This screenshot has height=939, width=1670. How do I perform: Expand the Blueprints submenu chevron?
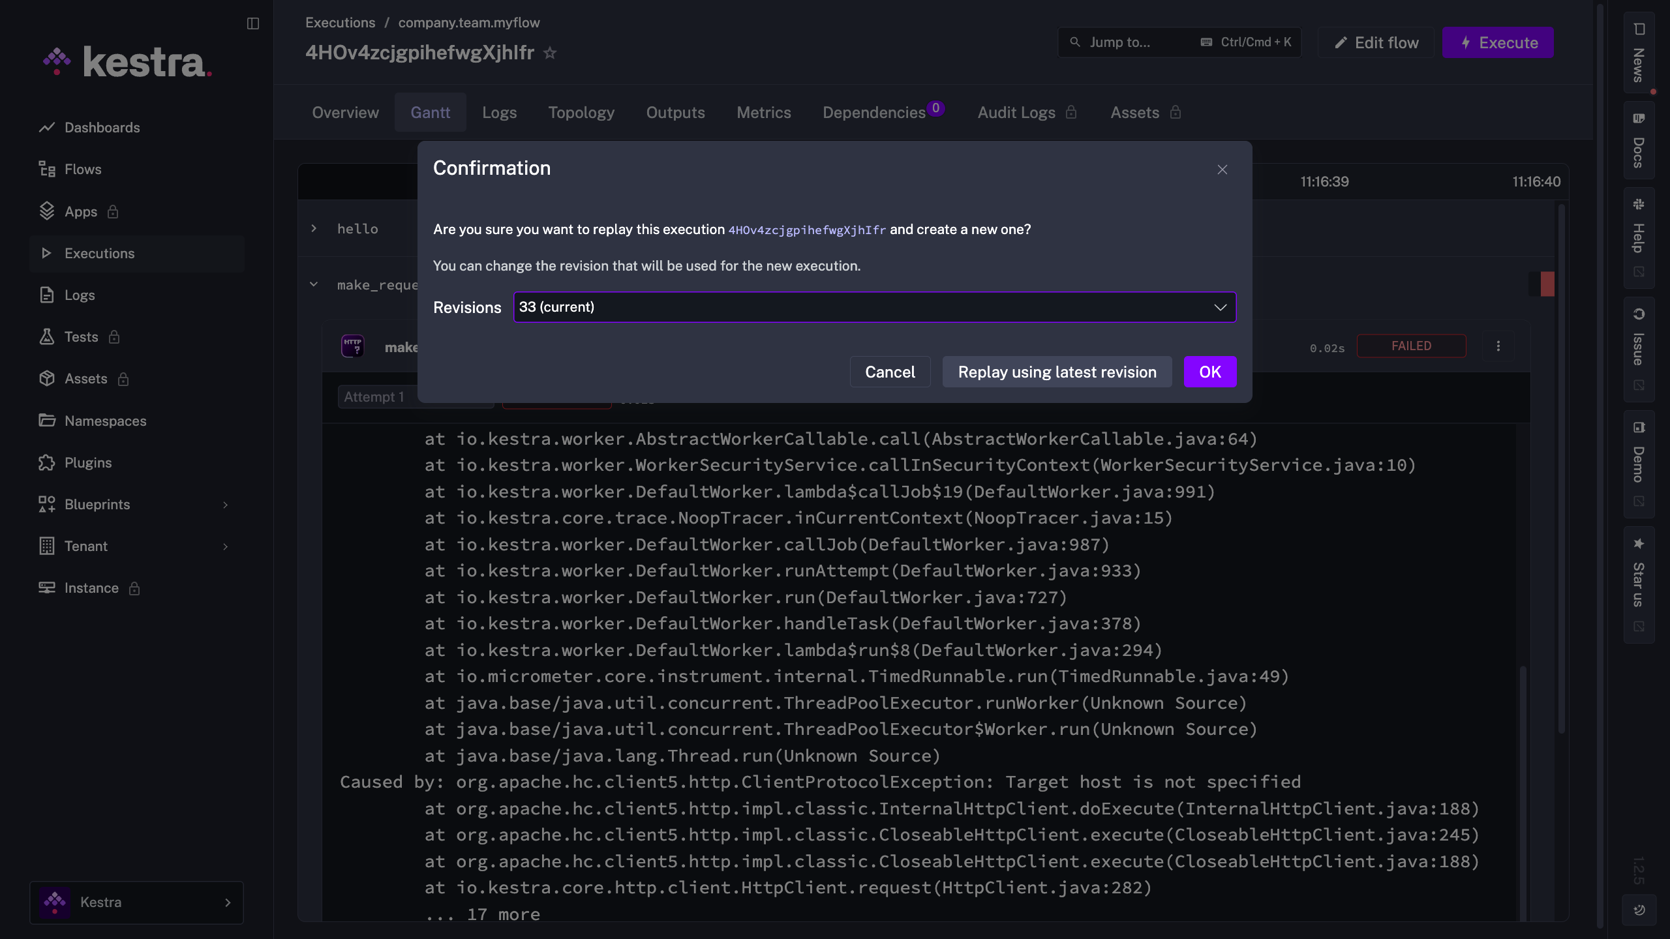(x=226, y=505)
